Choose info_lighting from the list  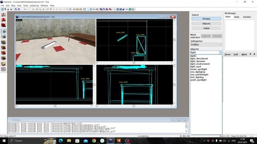click(197, 77)
